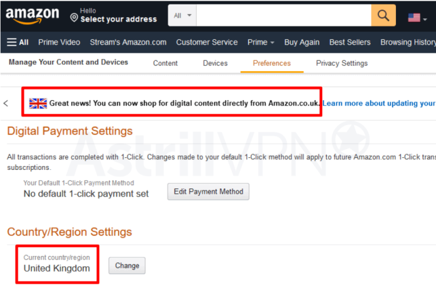Viewport: 436px width, 298px height.
Task: Click Edit Payment Method button
Action: click(x=208, y=191)
